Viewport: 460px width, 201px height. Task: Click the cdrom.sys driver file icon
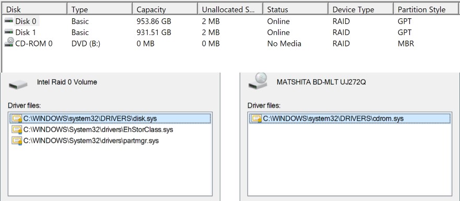[x=256, y=119]
